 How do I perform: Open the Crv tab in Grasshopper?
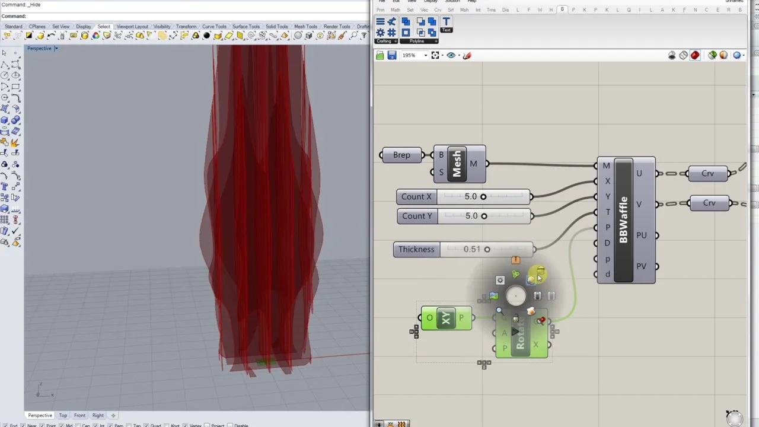438,10
